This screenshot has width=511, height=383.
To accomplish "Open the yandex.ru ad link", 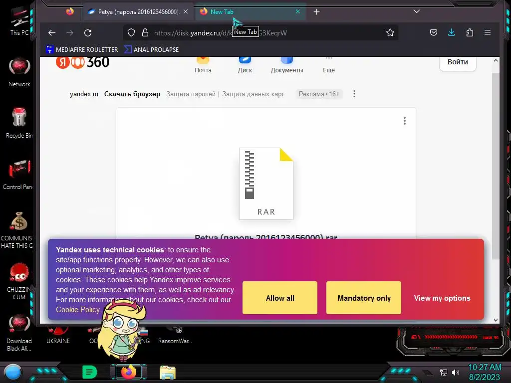I will point(84,94).
